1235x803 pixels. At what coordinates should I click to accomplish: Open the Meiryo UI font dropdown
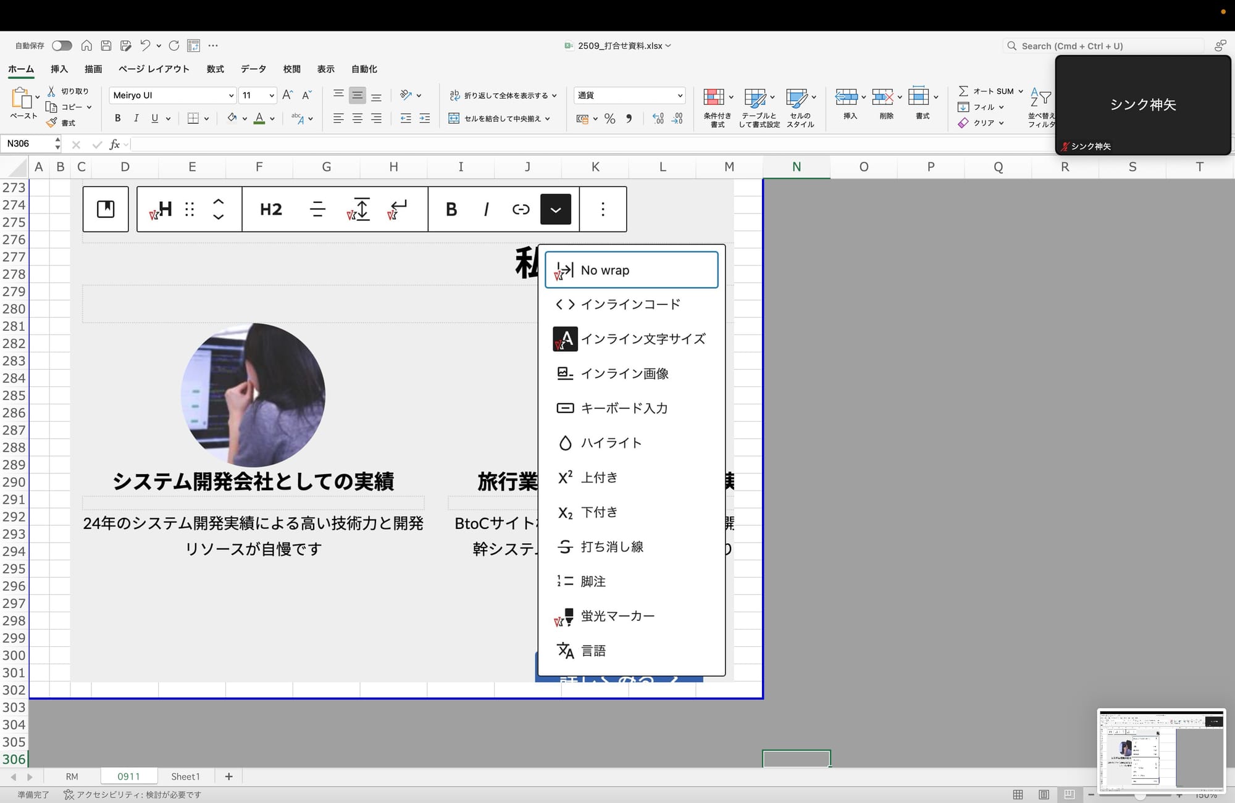(231, 96)
